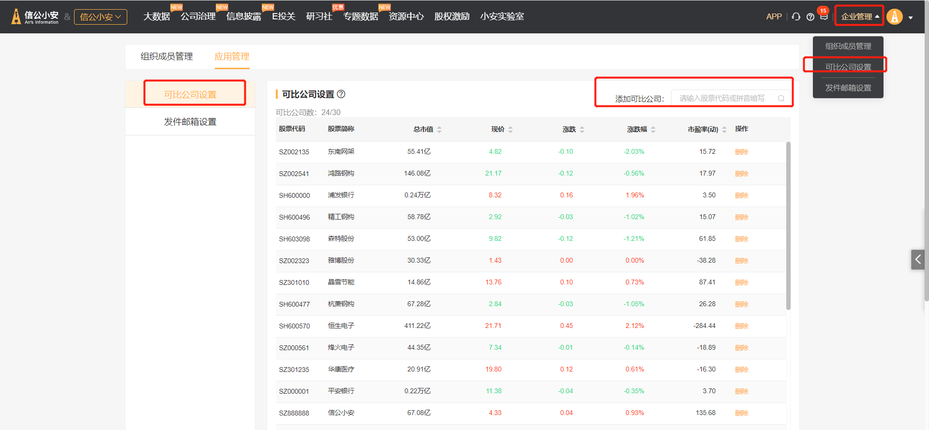Delete 恒生电子 row
Viewport: 929px width, 430px height.
point(741,326)
